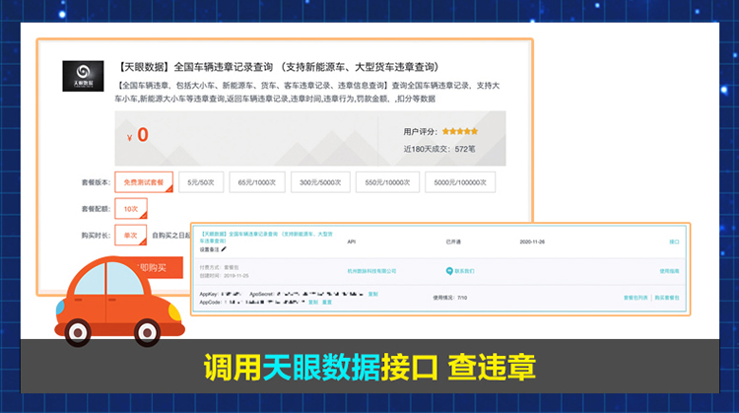Click the 使用情况: 7/10 usage text

(x=449, y=298)
